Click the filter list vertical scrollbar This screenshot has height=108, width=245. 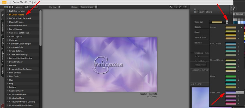(41, 28)
